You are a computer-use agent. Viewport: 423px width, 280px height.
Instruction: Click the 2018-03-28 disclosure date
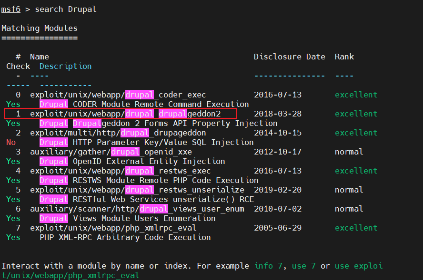click(277, 114)
